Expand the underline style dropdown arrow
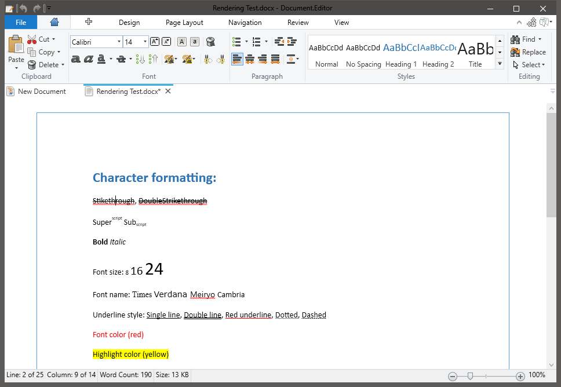 coord(111,59)
